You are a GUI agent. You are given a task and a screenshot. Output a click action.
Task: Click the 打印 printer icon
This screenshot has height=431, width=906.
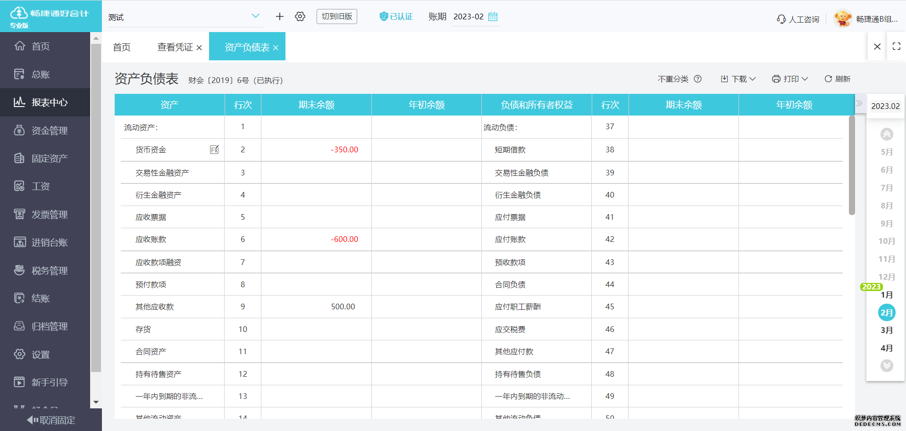[777, 79]
